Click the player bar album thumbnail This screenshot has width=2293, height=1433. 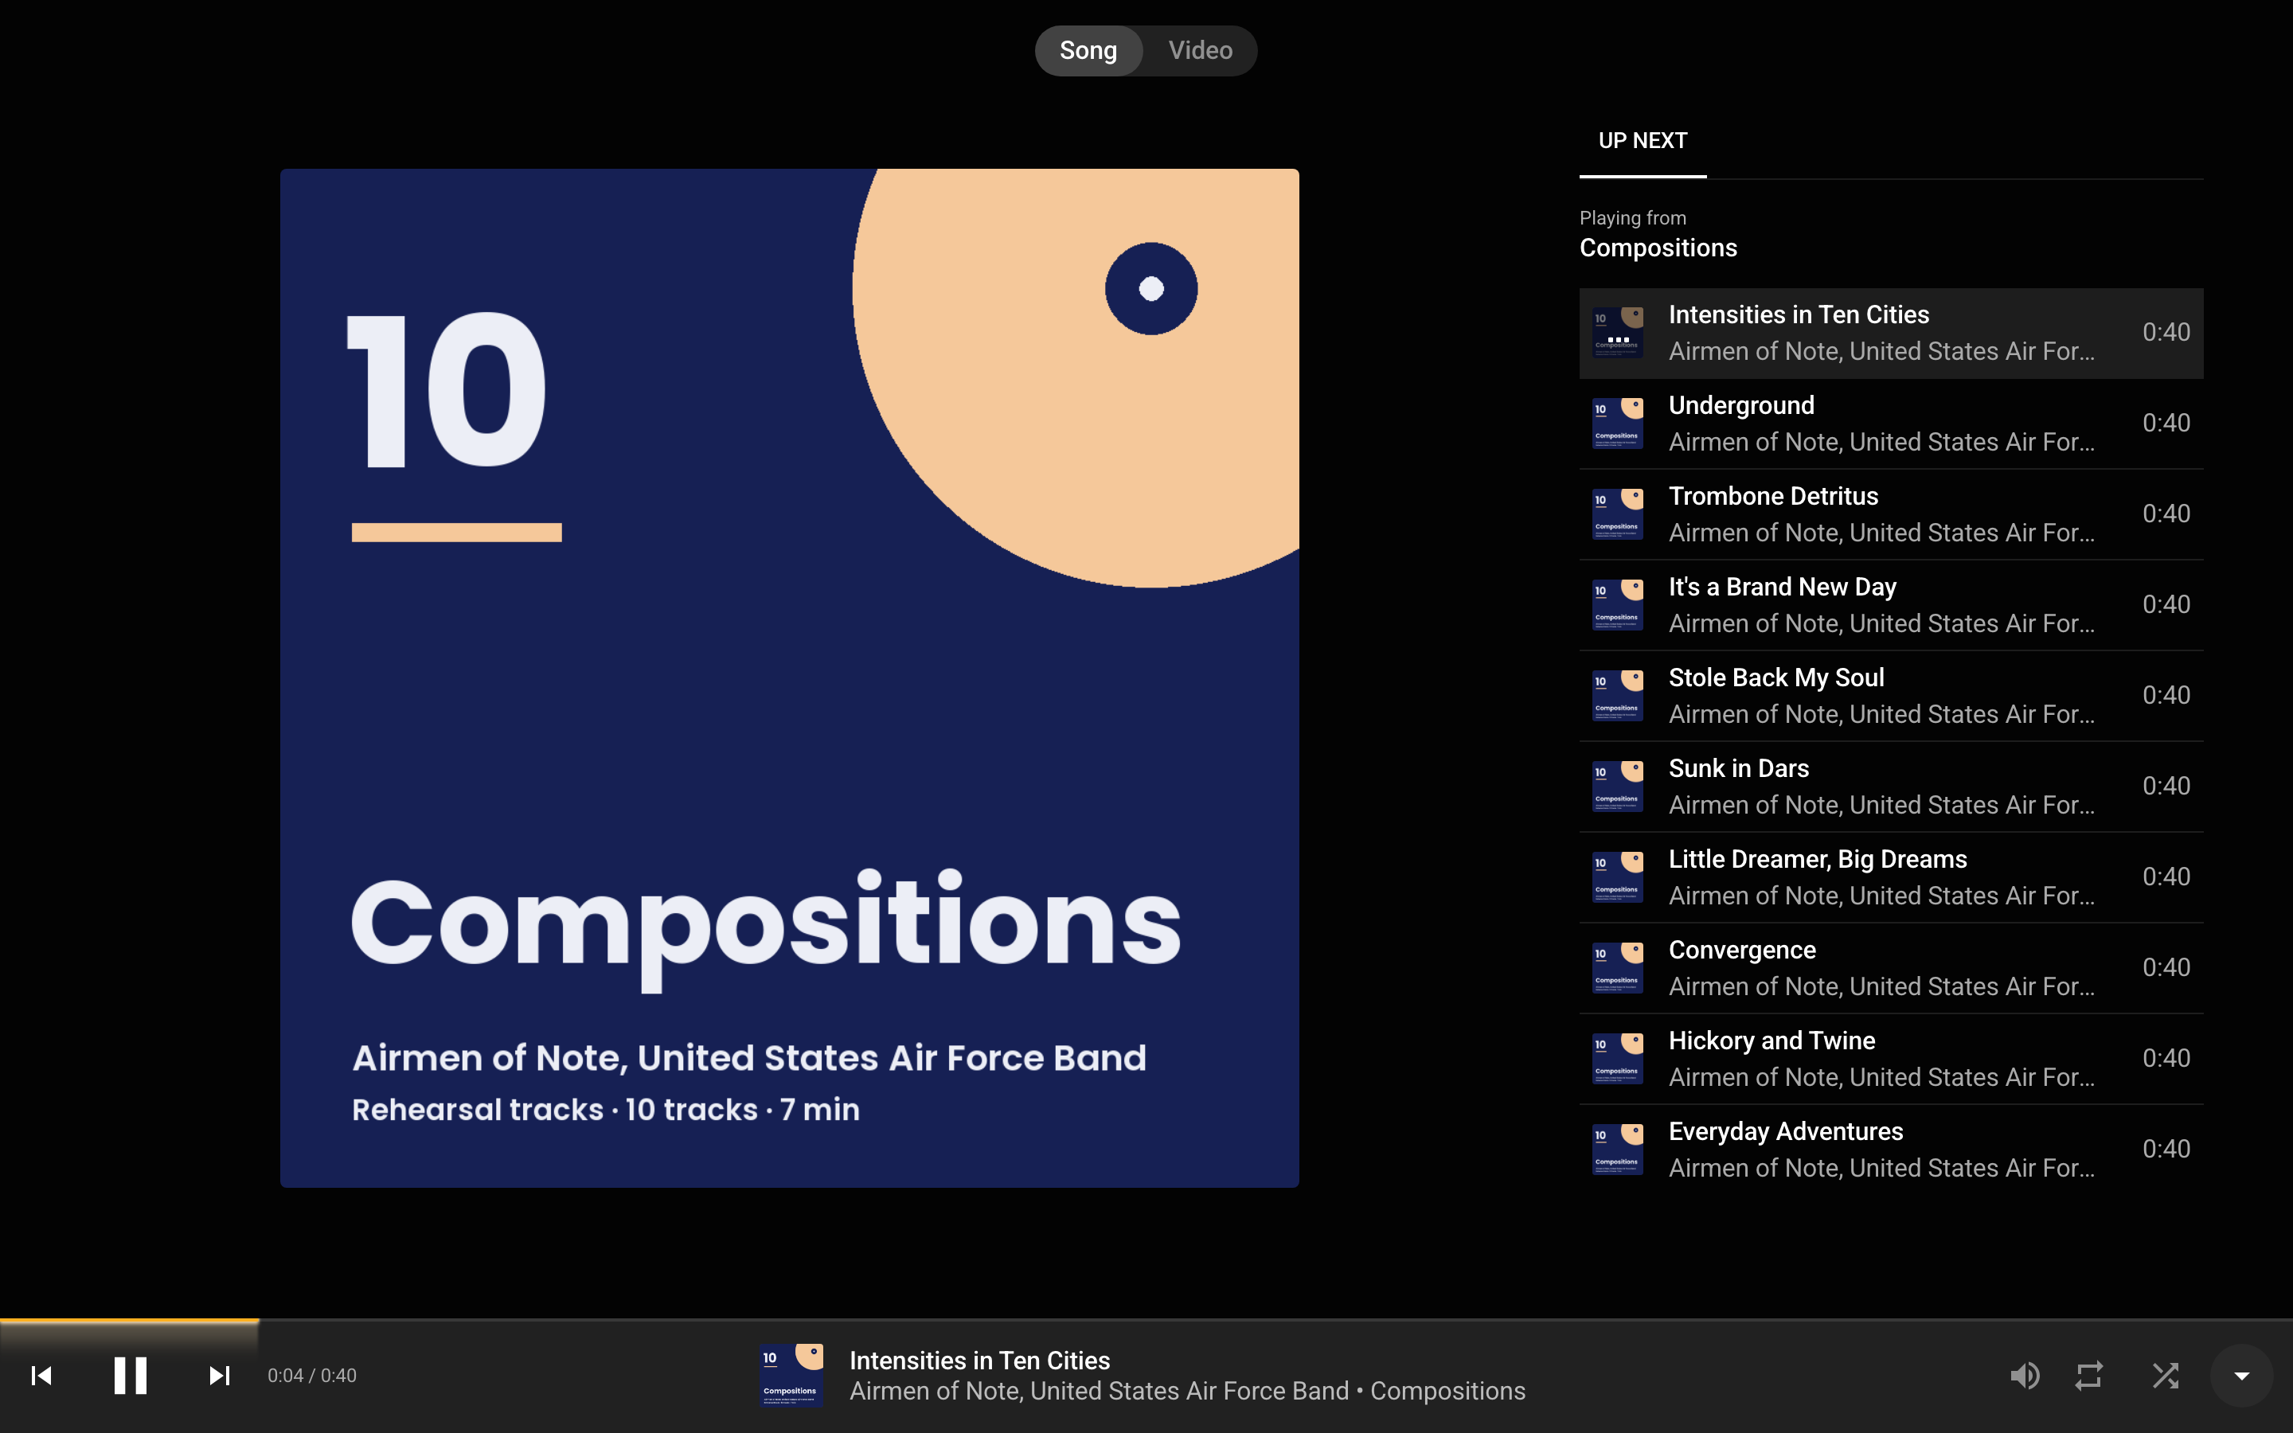(x=791, y=1375)
